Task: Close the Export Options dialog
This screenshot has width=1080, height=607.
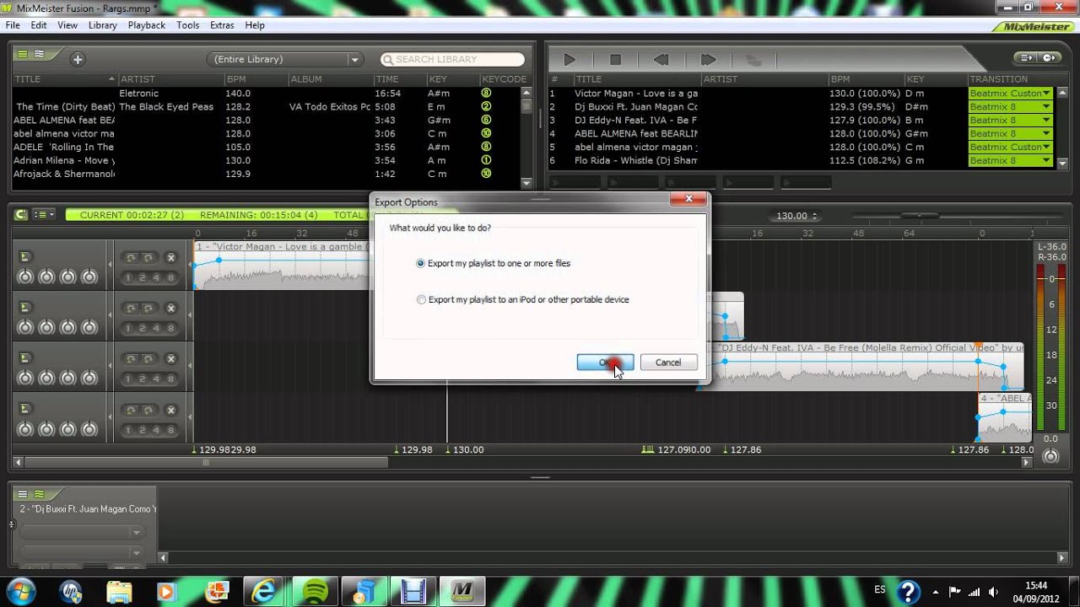Action: (x=688, y=200)
